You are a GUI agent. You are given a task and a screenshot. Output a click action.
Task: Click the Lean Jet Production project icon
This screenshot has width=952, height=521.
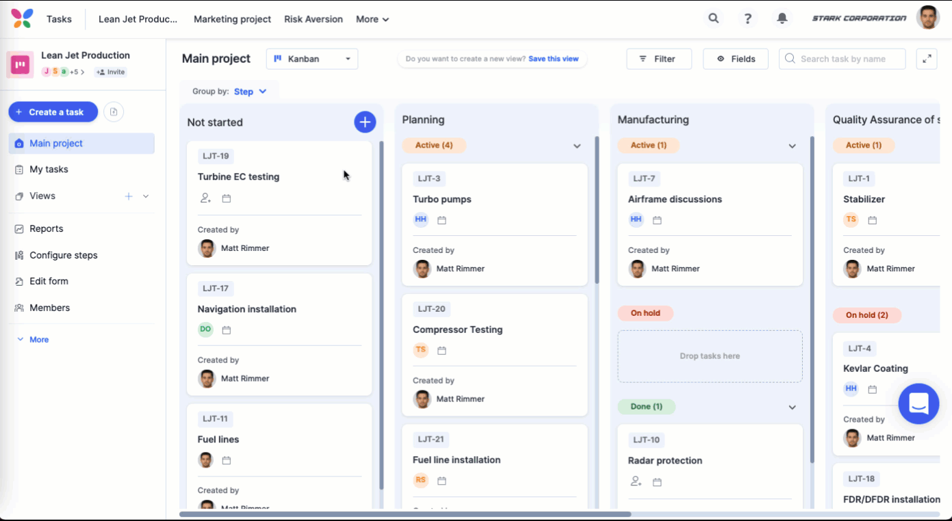coord(20,65)
